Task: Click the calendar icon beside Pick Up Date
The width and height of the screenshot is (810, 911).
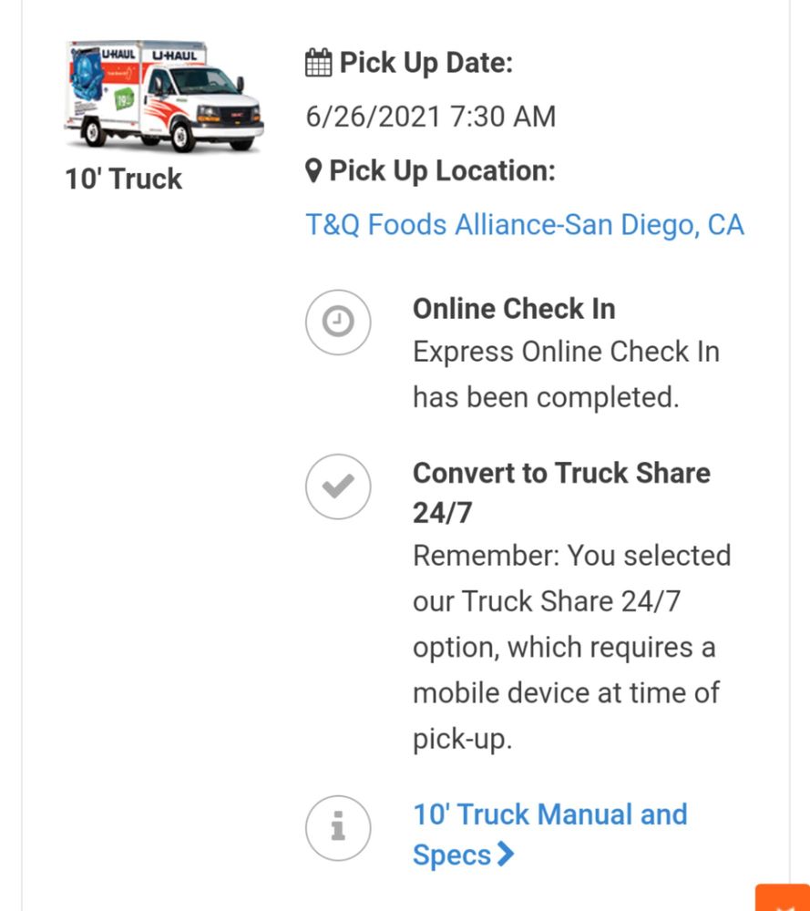Action: 318,63
